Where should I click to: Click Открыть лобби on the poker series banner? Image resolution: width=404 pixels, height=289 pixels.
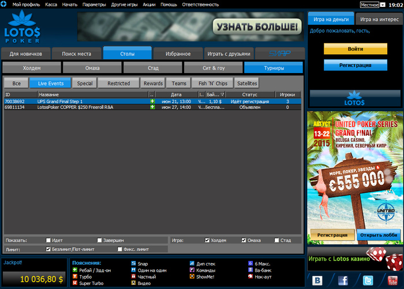(x=379, y=235)
